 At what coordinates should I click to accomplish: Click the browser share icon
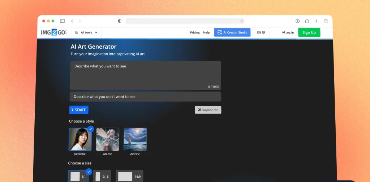coord(307,21)
